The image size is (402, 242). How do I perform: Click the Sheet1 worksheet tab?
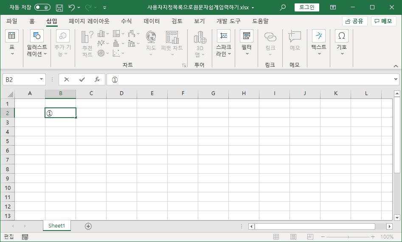coord(56,225)
